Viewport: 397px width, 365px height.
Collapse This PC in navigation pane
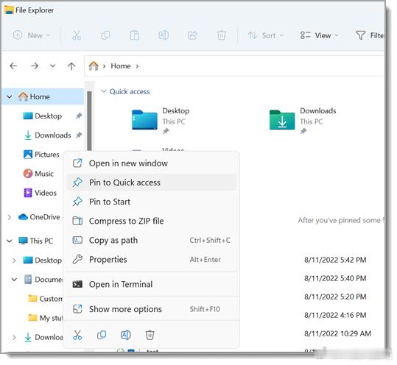(x=10, y=241)
